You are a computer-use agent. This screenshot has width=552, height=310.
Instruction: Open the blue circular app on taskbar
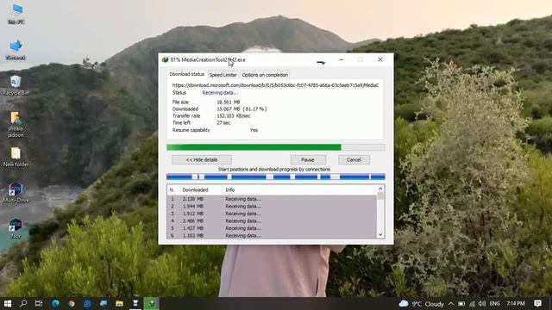tap(87, 303)
